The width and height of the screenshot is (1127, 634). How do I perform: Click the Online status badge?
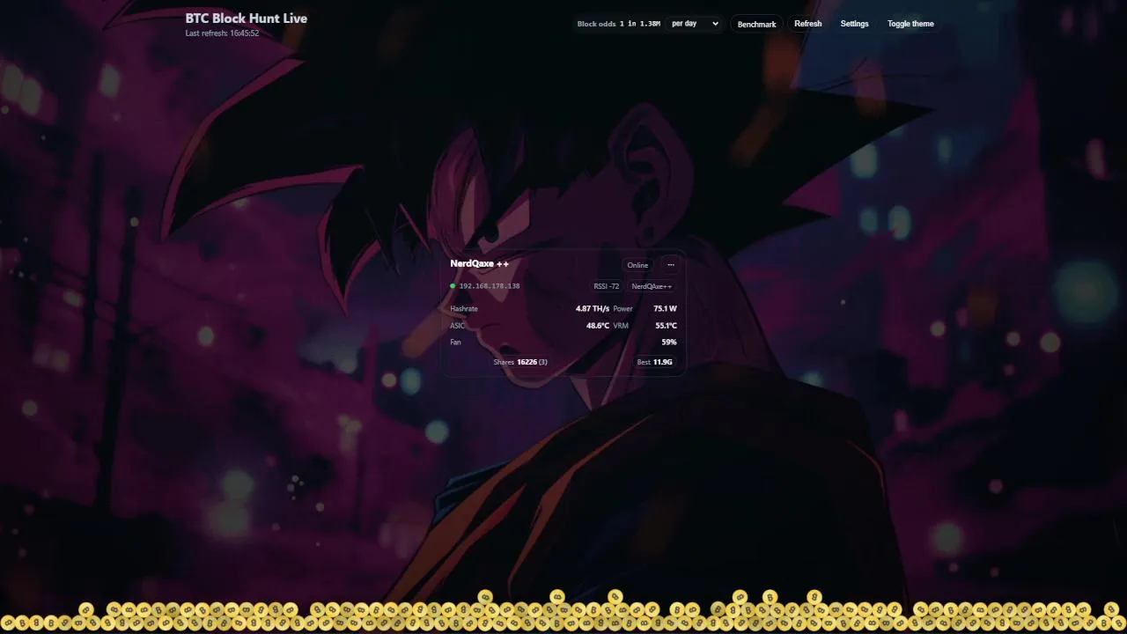[x=637, y=265]
